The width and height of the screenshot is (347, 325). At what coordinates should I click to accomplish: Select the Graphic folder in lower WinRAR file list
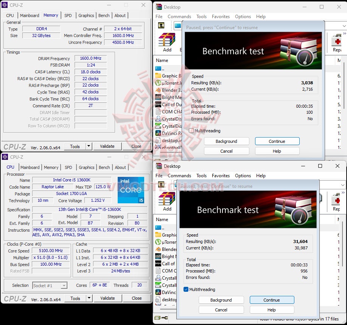(x=166, y=235)
